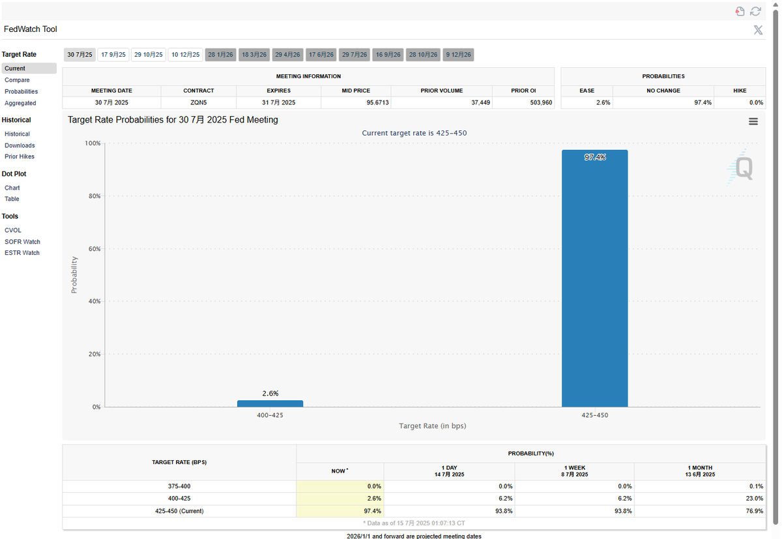Click the chart title for 30 7月 2025 Fed Meeting
The width and height of the screenshot is (782, 539).
click(x=173, y=120)
